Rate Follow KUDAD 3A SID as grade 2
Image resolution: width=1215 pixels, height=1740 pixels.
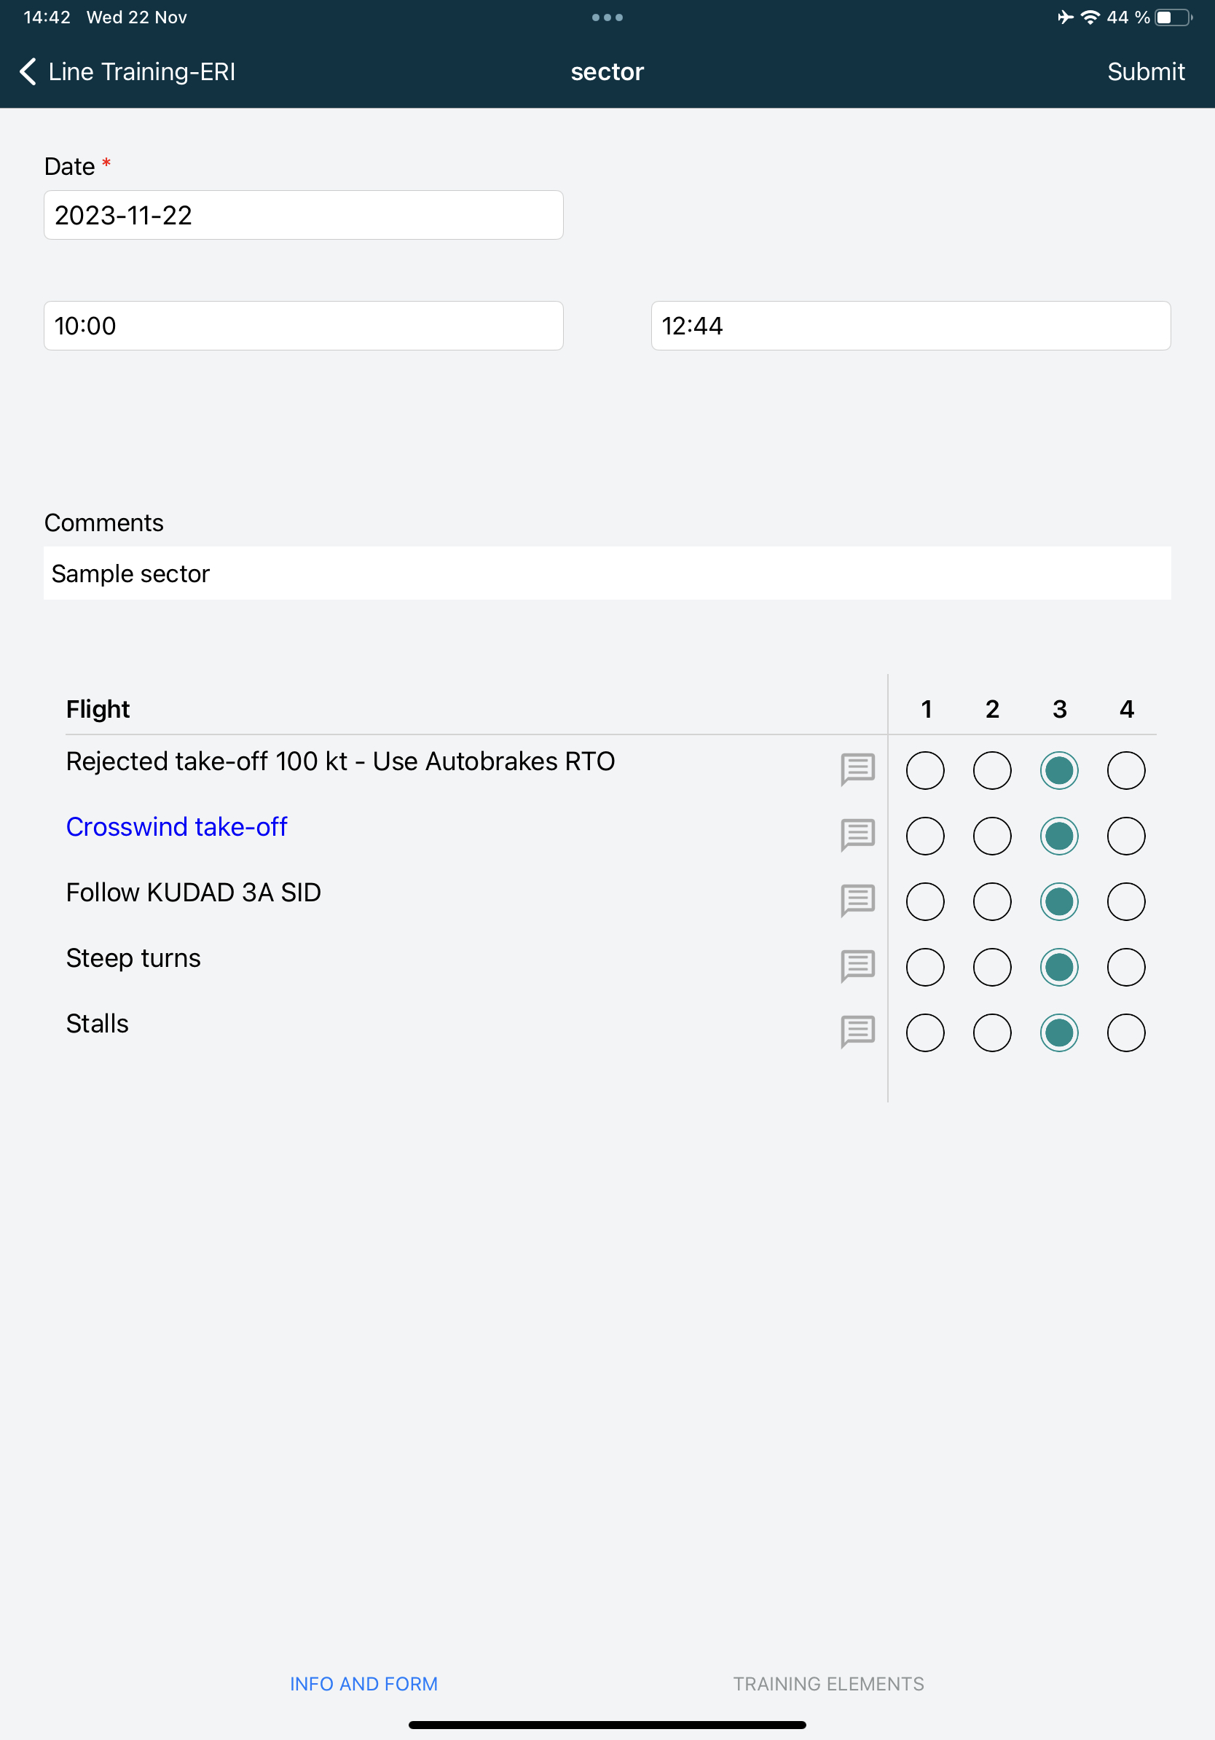tap(991, 902)
